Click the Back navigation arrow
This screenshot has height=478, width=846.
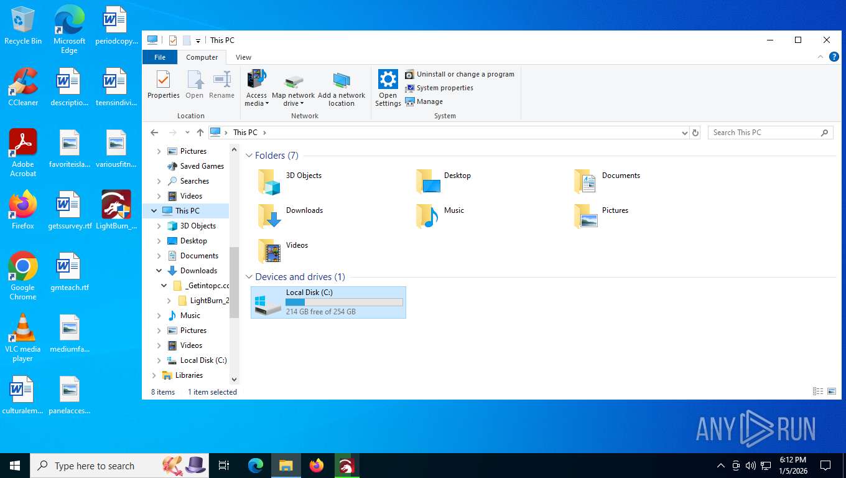[155, 133]
